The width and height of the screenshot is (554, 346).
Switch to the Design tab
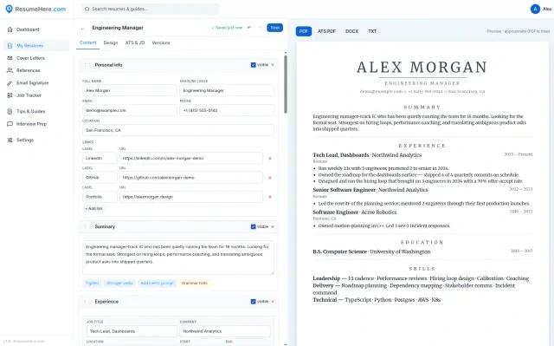tap(111, 42)
